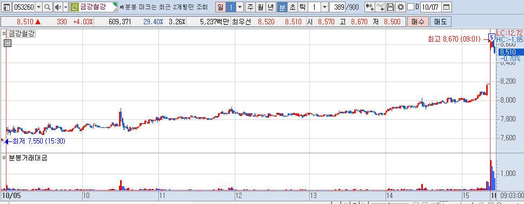The width and height of the screenshot is (524, 204).
Task: Save chart with floppy disk icon
Action: tap(390, 6)
